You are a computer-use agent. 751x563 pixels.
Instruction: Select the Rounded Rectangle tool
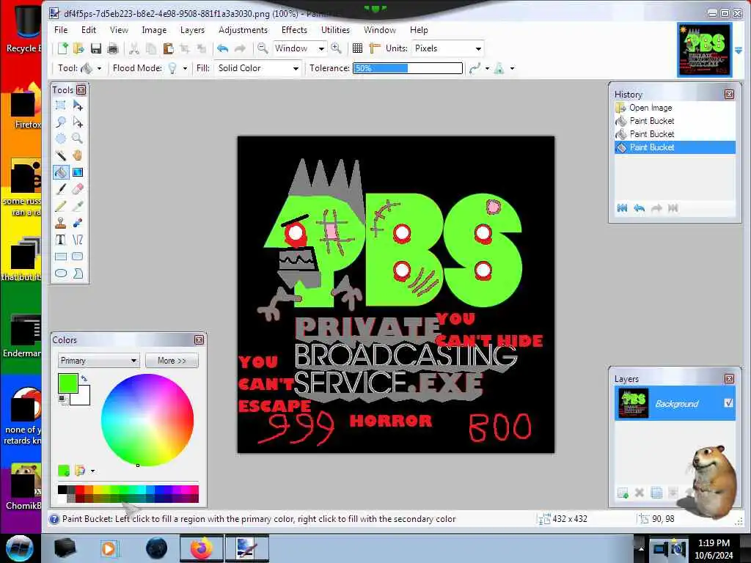pyautogui.click(x=78, y=257)
